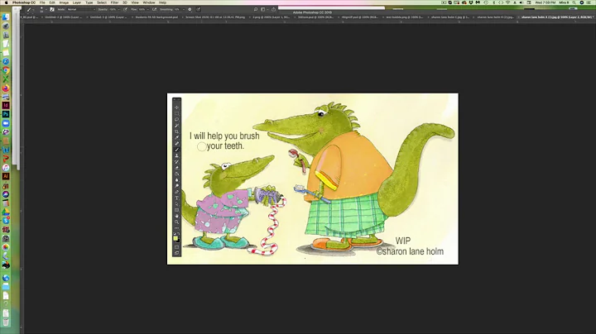The image size is (596, 334).
Task: Select the Zoom tool
Action: (177, 222)
